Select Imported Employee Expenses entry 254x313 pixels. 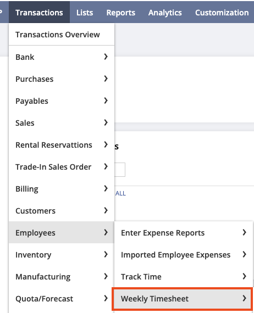click(x=184, y=254)
